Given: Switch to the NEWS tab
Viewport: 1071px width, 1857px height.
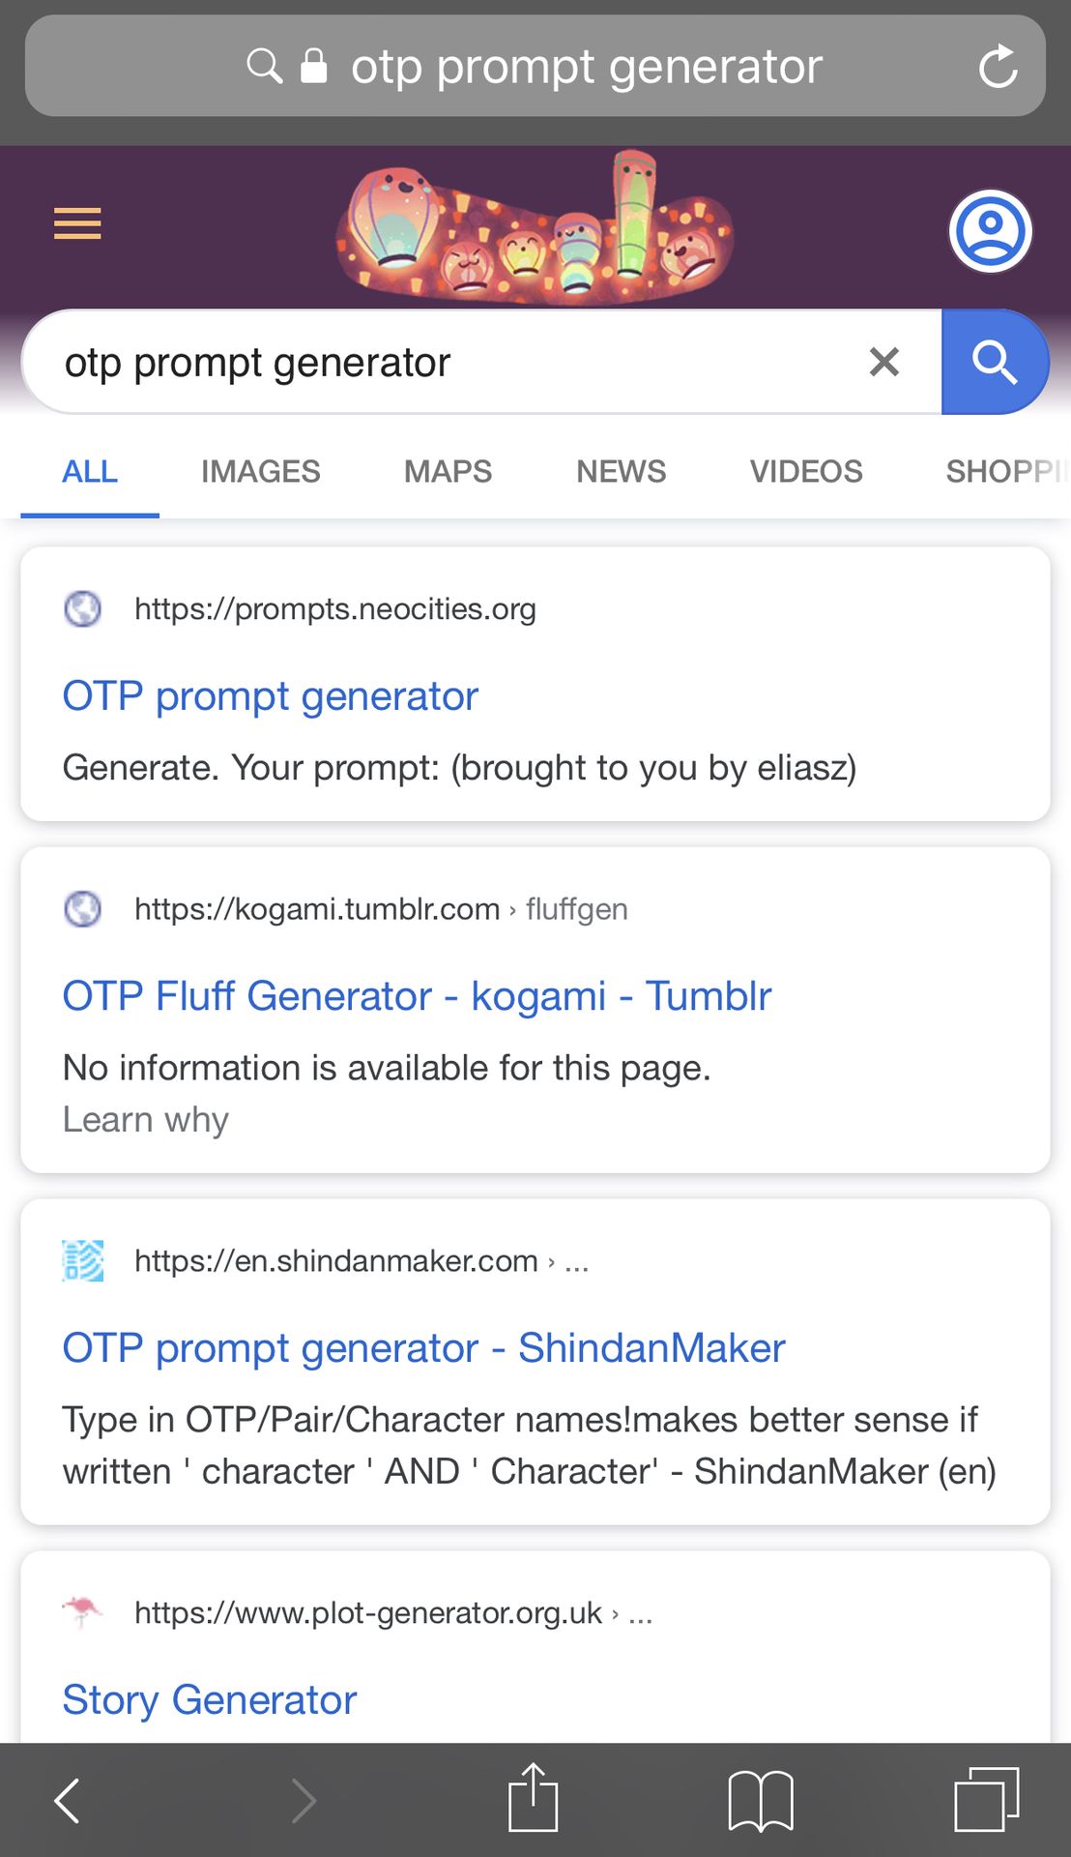Looking at the screenshot, I should (x=622, y=471).
